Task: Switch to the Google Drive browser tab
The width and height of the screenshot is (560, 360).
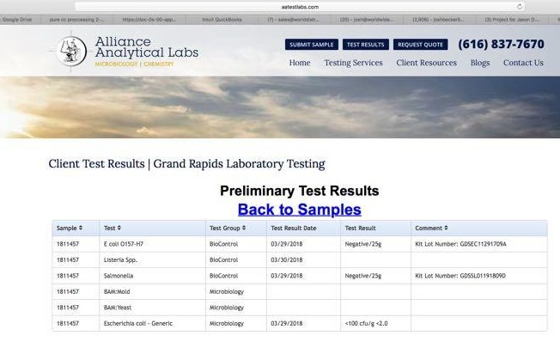Action: [15, 18]
